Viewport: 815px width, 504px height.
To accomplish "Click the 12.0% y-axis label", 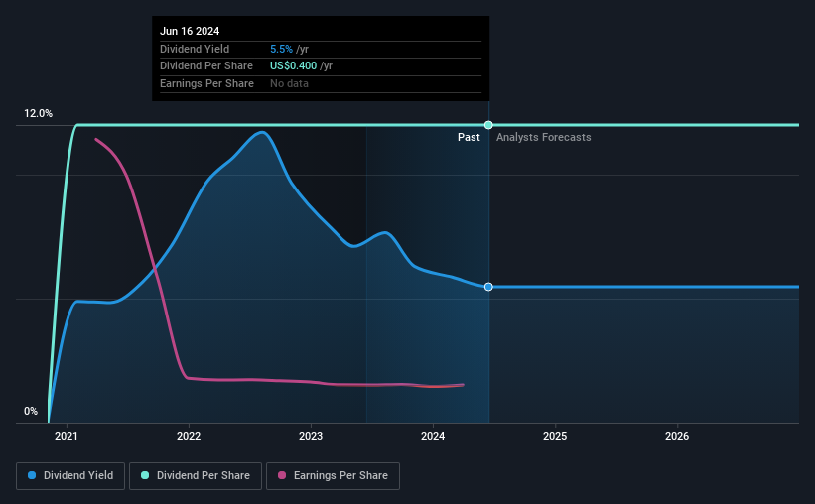I will point(39,114).
